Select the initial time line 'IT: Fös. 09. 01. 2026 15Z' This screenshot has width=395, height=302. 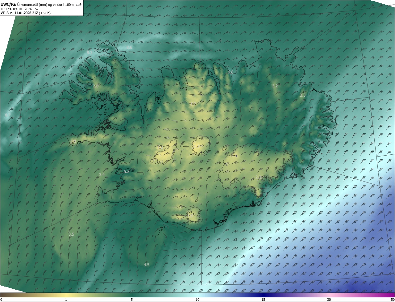19,9
